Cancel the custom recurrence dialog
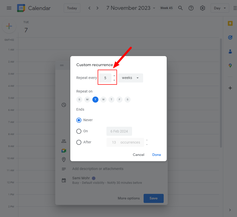The width and height of the screenshot is (237, 217). pyautogui.click(x=138, y=155)
